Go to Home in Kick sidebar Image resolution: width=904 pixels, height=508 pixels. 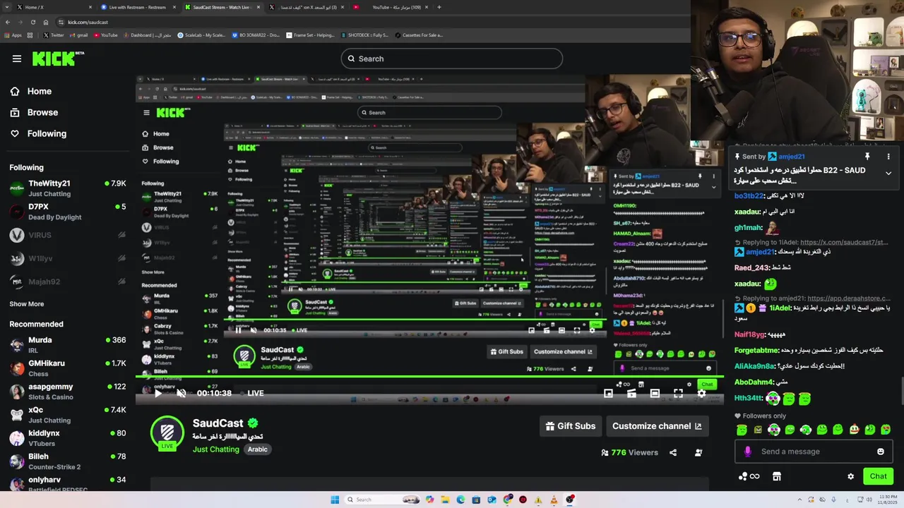[31, 91]
